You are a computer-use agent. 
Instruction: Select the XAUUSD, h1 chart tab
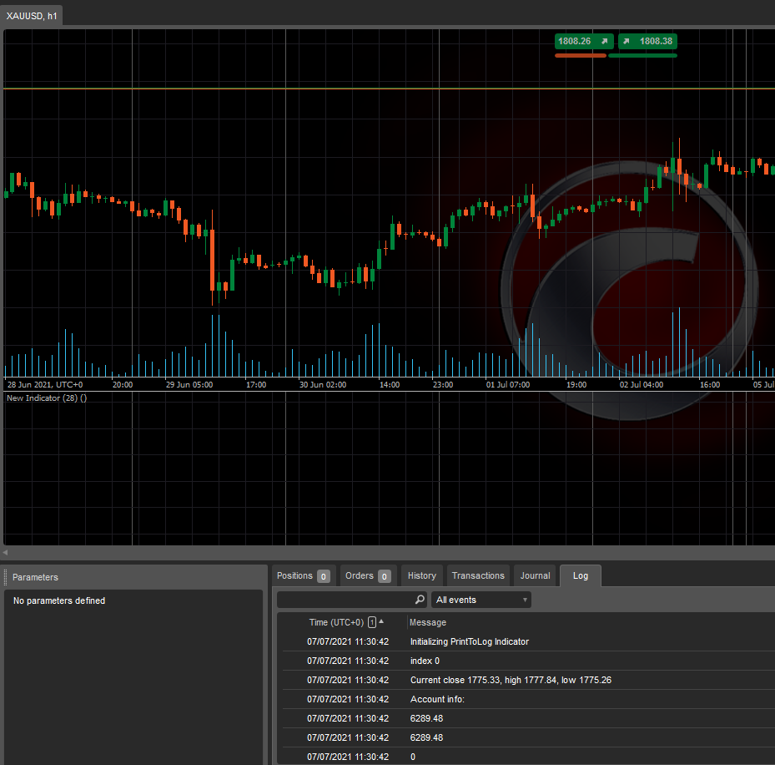click(32, 16)
